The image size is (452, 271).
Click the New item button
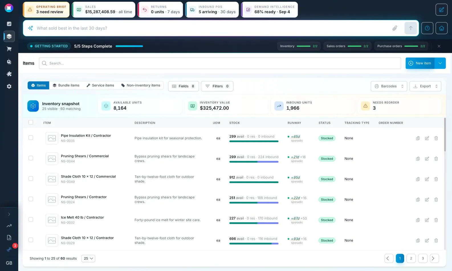click(x=420, y=63)
